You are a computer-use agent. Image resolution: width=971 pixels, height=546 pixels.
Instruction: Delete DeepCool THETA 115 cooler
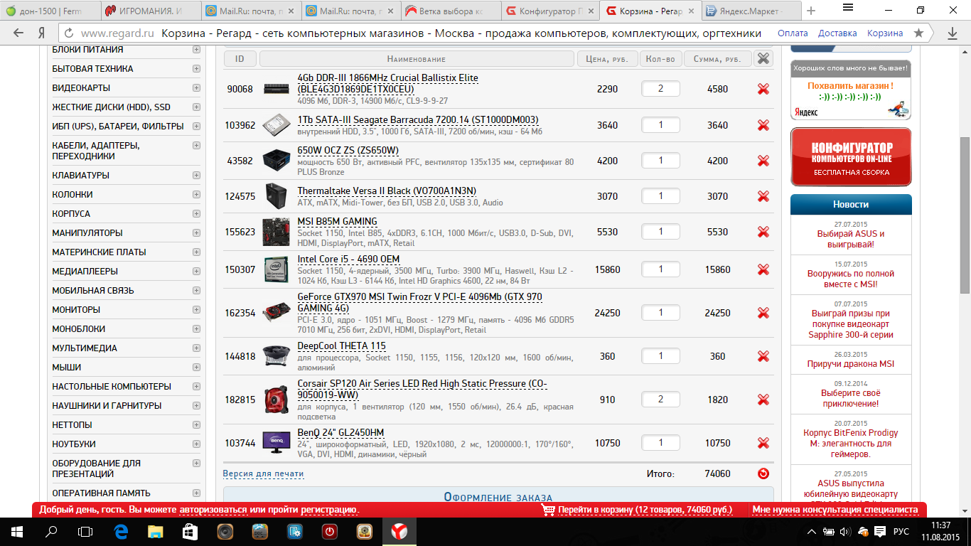coord(763,356)
